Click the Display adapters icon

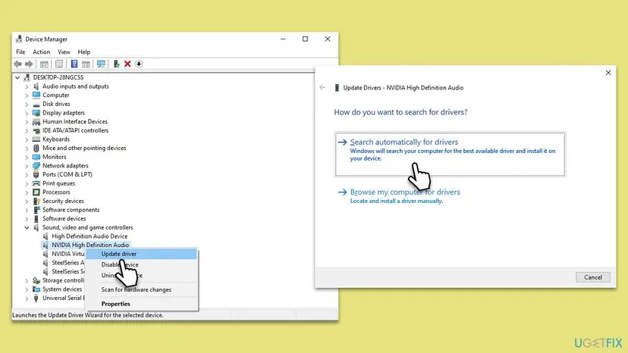point(36,113)
